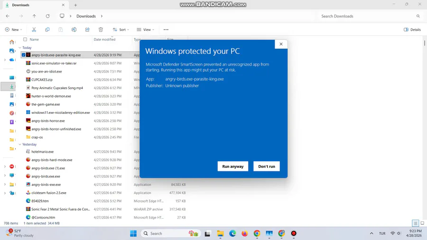Image resolution: width=427 pixels, height=240 pixels.
Task: Open a new Explorer tab with plus
Action: [75, 5]
